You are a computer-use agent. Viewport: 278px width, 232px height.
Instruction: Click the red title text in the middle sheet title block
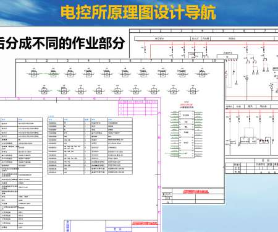pos(196,192)
